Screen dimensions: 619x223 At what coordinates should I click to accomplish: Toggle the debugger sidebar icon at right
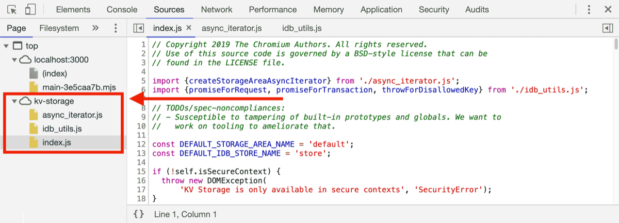click(608, 28)
